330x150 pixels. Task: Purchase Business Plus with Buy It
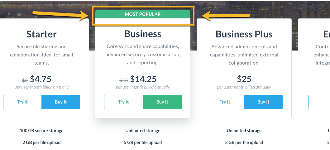pos(263,102)
